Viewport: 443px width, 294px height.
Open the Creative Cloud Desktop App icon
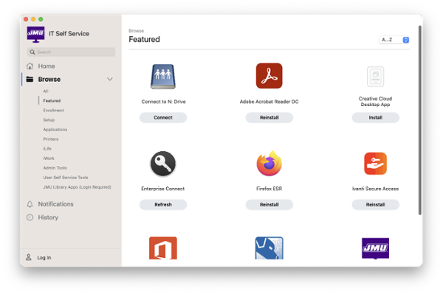(x=375, y=77)
